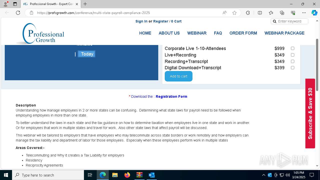
Task: Add page to favorites star icon
Action: [234, 13]
